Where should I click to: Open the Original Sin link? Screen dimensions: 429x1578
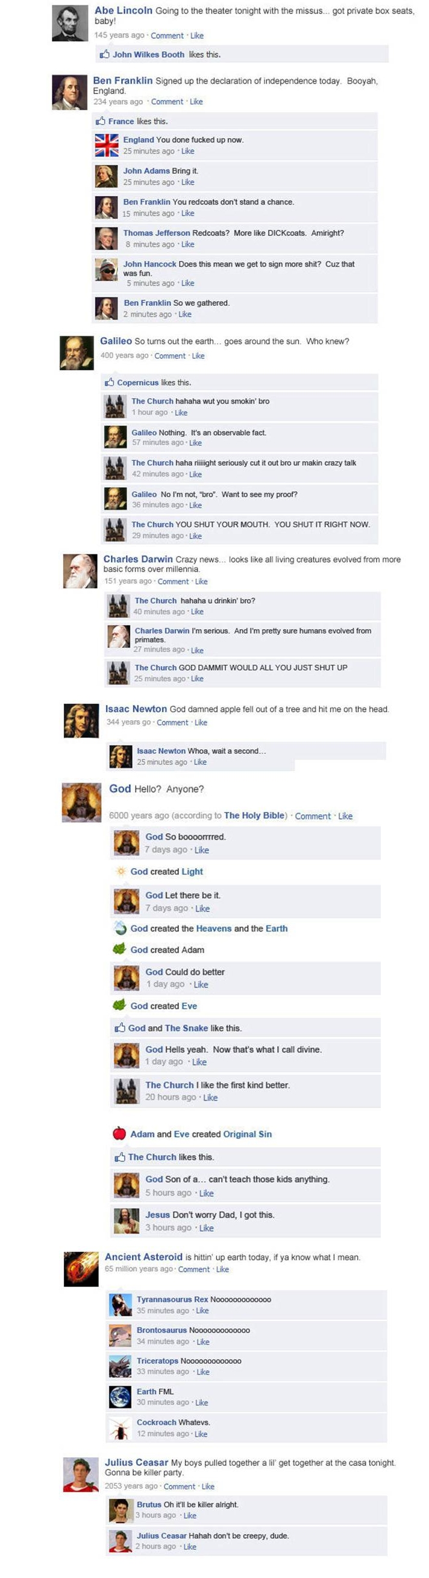247,1134
